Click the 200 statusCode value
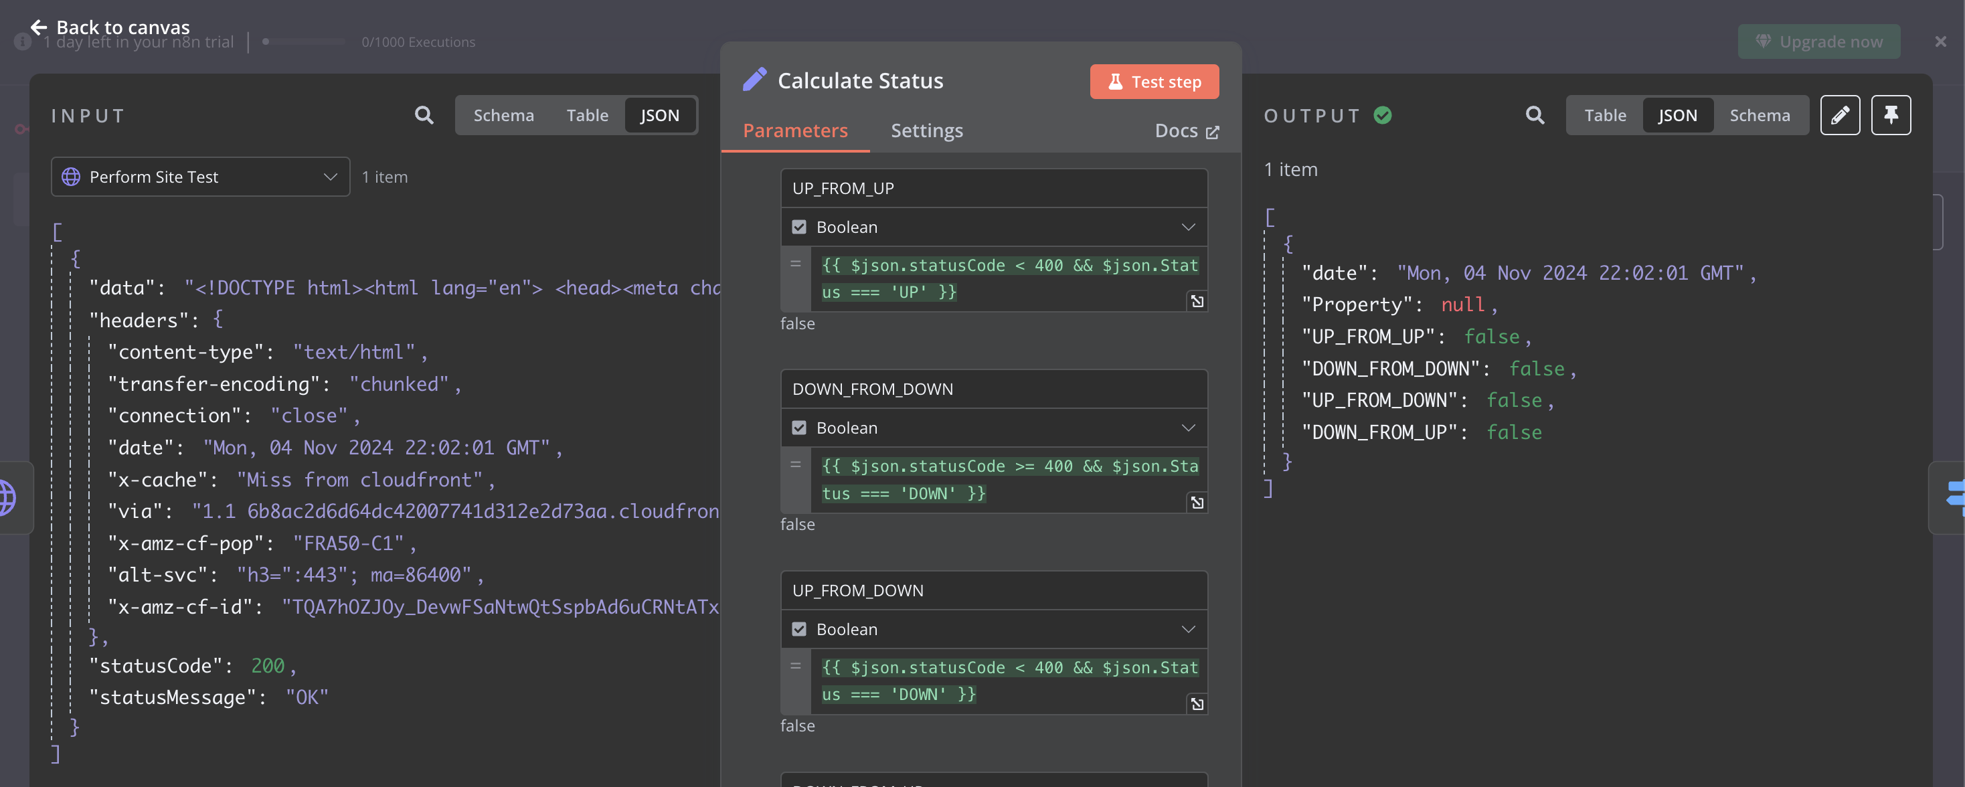Viewport: 1965px width, 787px height. pos(267,666)
